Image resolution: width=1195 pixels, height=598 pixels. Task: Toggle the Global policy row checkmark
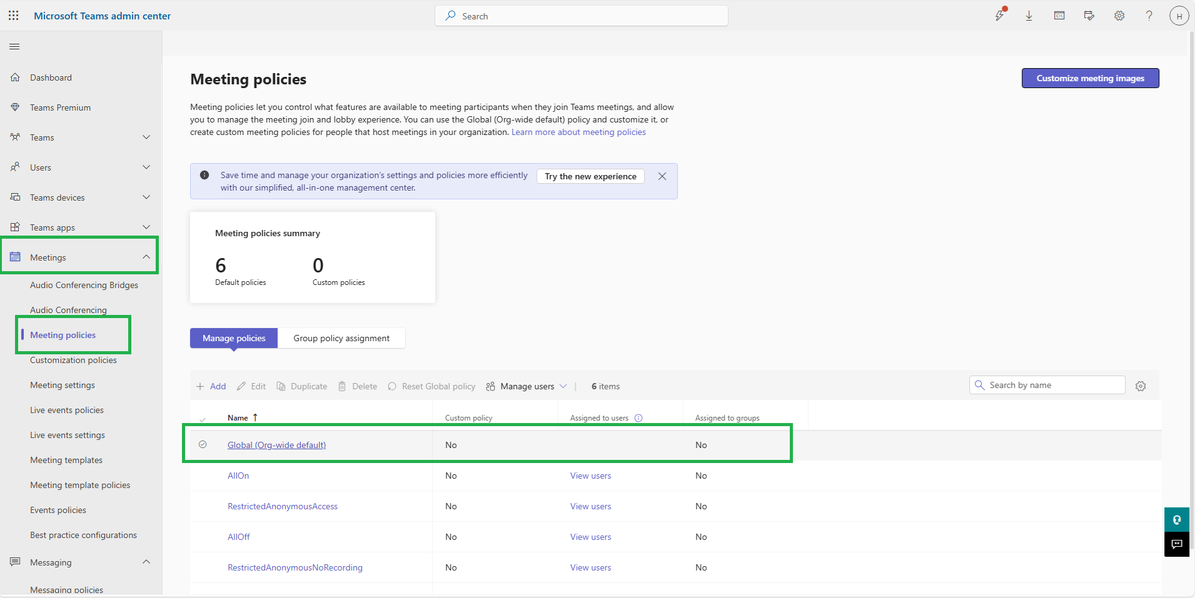203,444
